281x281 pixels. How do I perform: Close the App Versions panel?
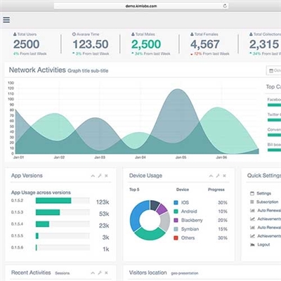point(106,176)
